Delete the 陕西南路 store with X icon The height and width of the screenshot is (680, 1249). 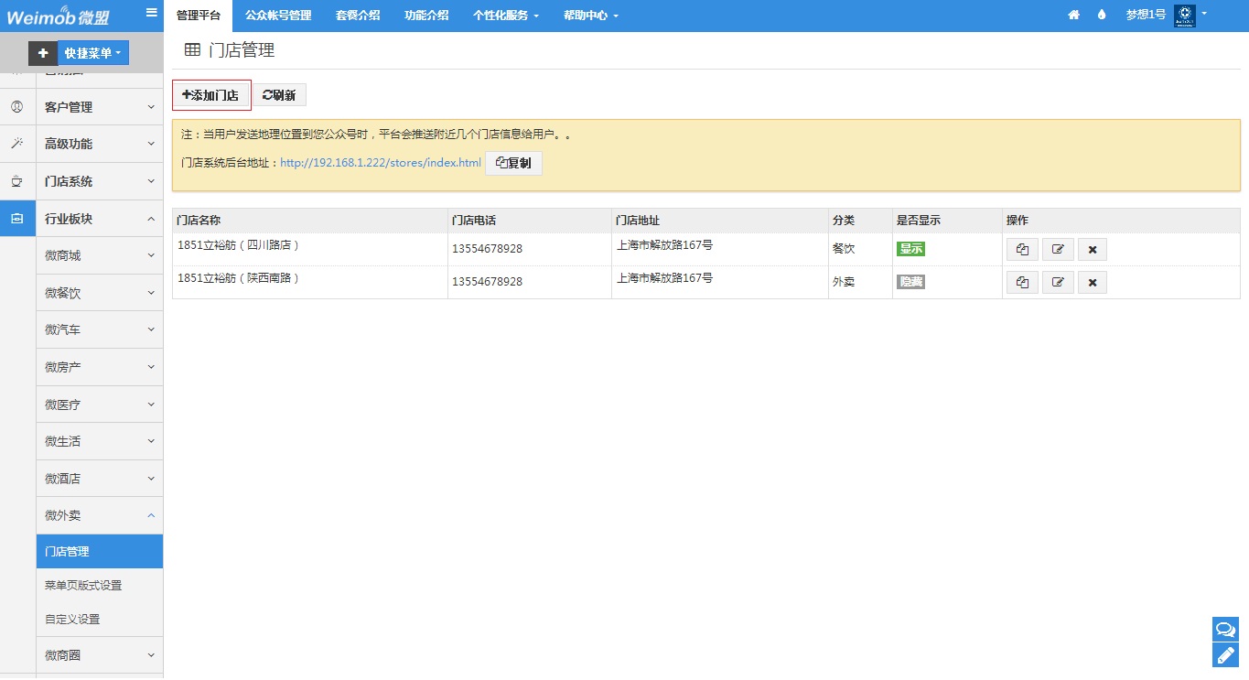coord(1093,282)
